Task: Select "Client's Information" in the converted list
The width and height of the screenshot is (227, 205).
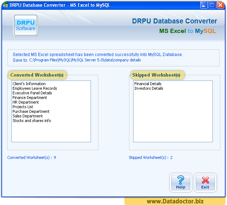Action: [29, 84]
